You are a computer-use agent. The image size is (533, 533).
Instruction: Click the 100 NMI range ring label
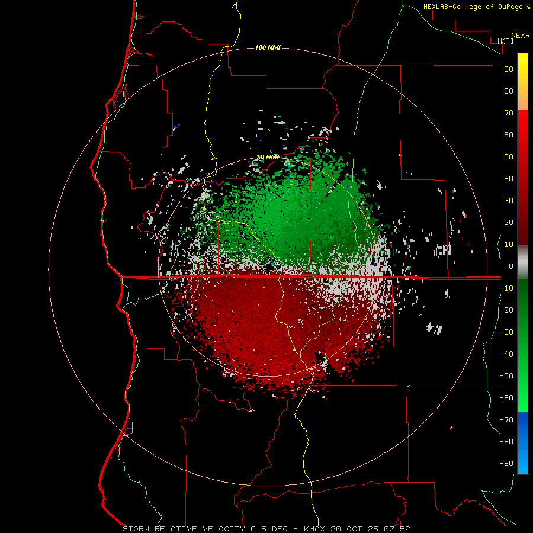268,47
